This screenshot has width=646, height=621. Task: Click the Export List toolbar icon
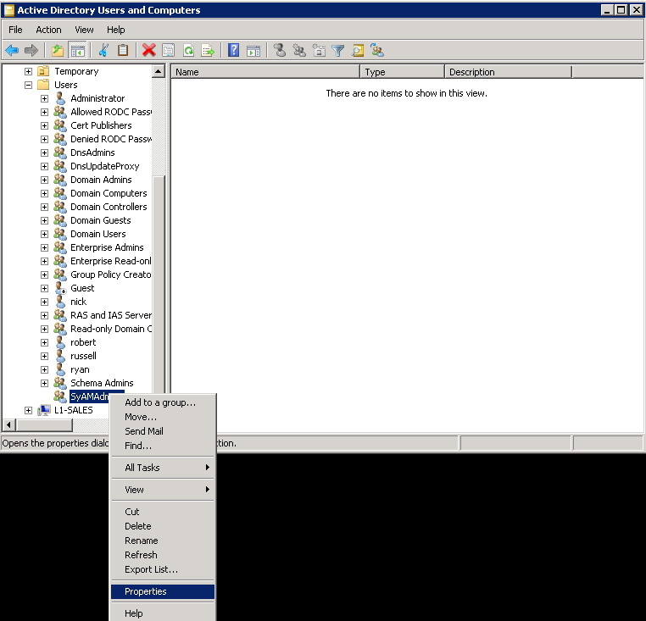tap(207, 50)
